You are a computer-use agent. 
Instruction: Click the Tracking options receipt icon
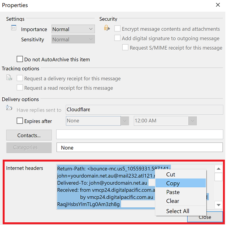(x=9, y=77)
